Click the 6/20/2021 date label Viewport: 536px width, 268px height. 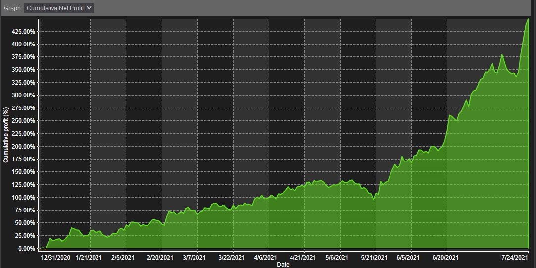445,258
